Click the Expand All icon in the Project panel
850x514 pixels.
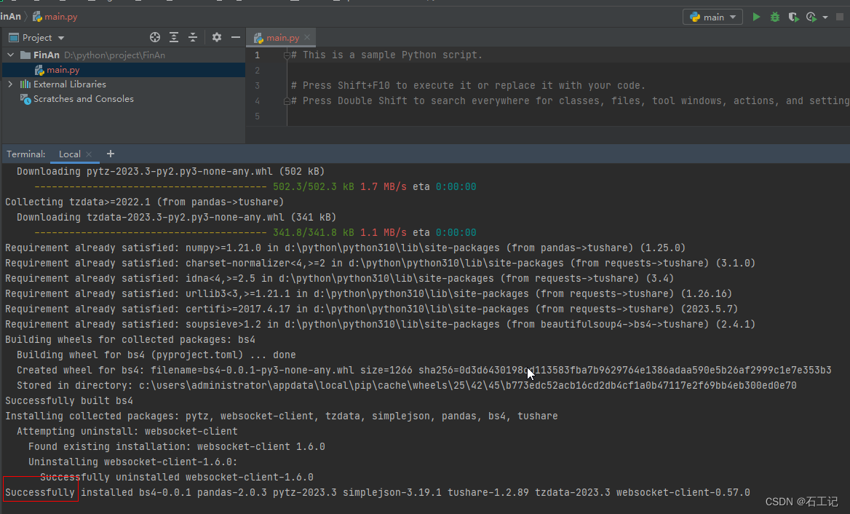pos(174,37)
